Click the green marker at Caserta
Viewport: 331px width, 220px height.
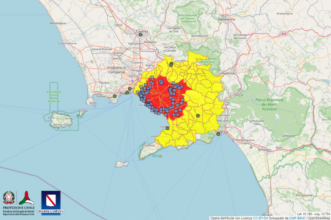(140, 35)
